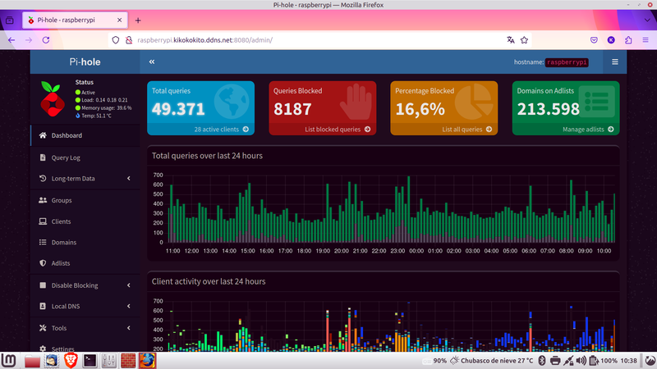The height and width of the screenshot is (369, 657).
Task: Click the Memory usage 39.6 % status line
Action: [103, 108]
